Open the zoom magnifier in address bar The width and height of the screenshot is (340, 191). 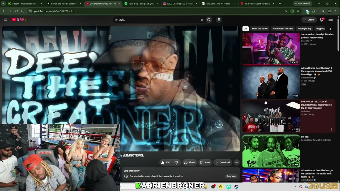pyautogui.click(x=286, y=11)
